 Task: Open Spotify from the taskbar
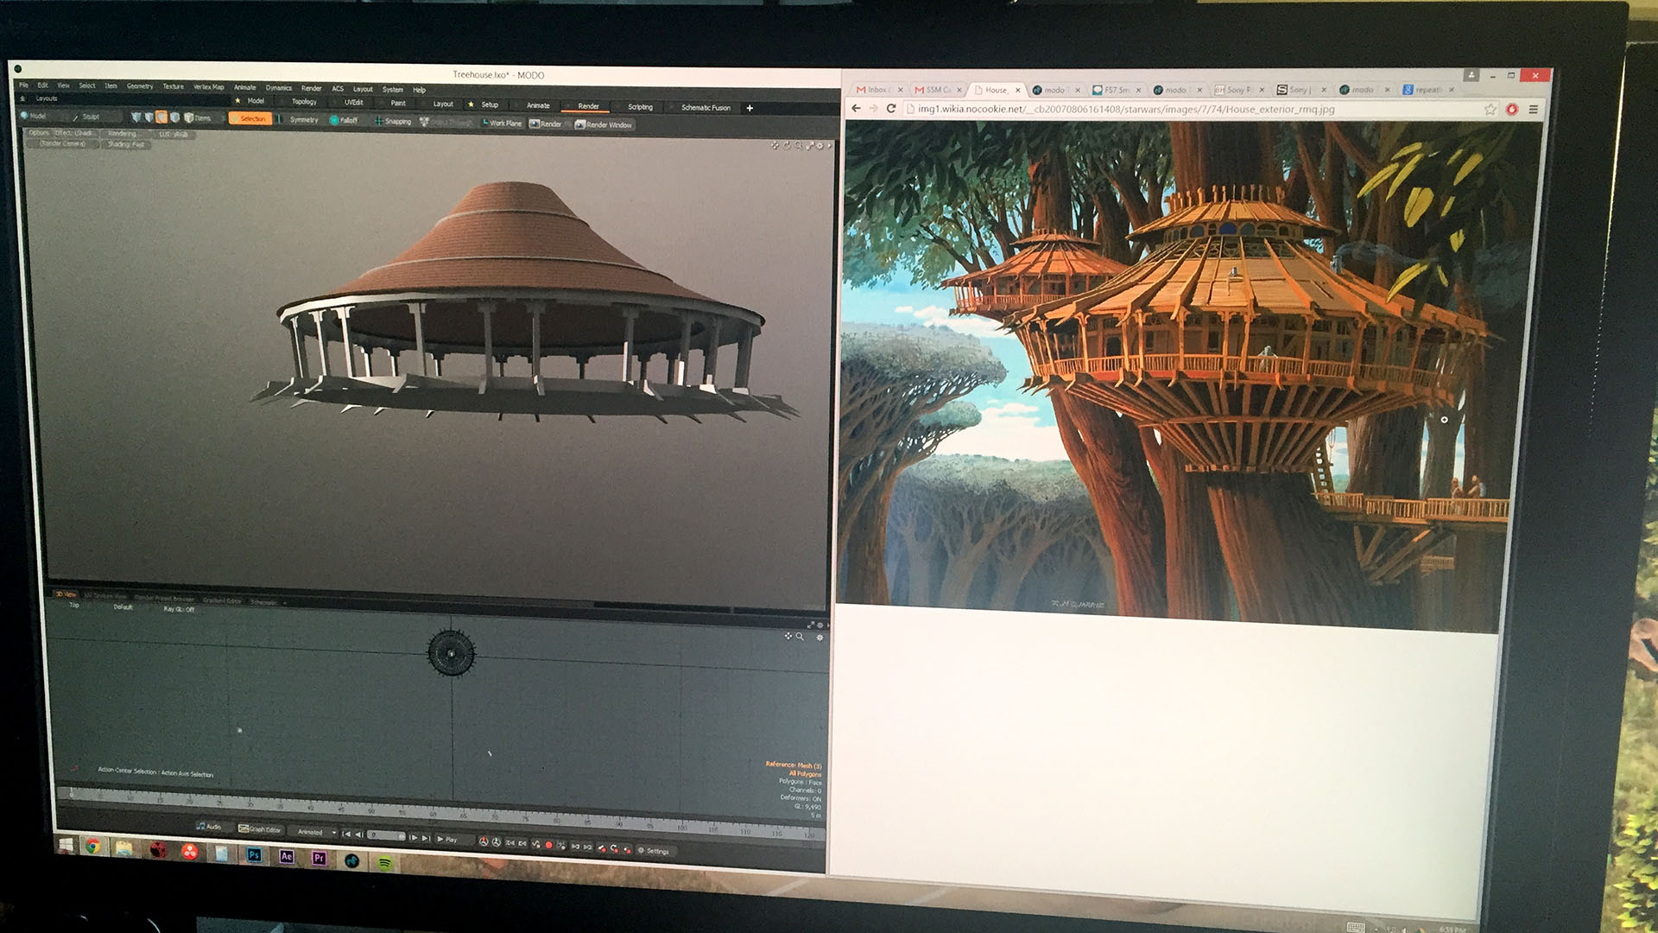(384, 862)
